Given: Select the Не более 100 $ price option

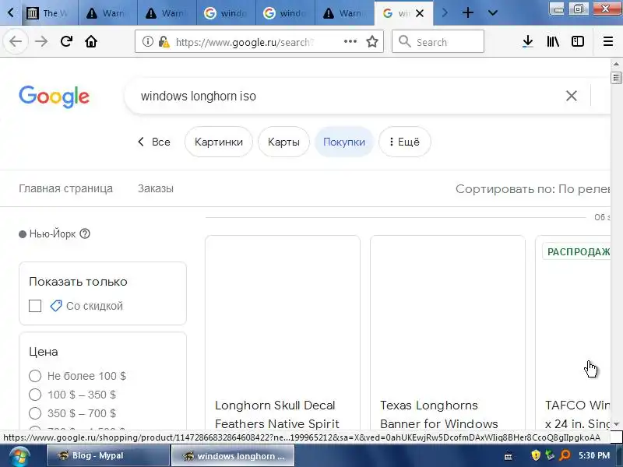Looking at the screenshot, I should [35, 376].
